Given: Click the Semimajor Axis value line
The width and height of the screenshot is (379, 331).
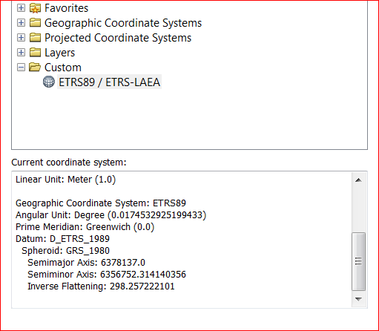Looking at the screenshot, I should (86, 263).
